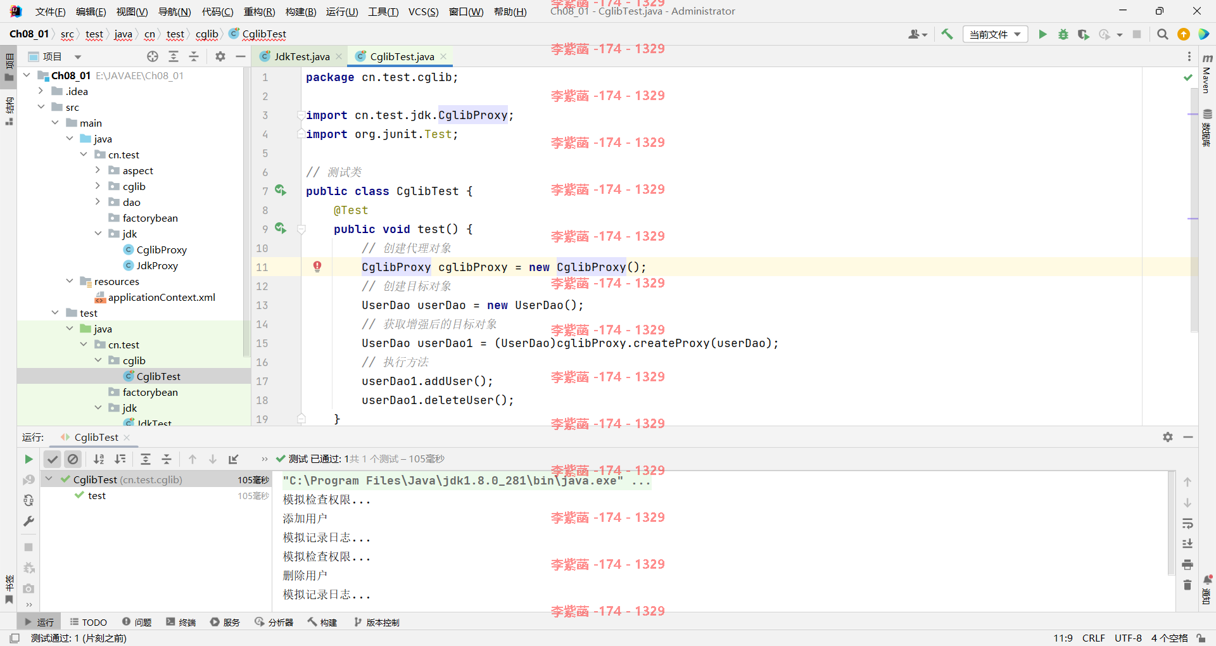Click run gutter icon beside class CglibTest
The image size is (1216, 646).
tap(281, 191)
